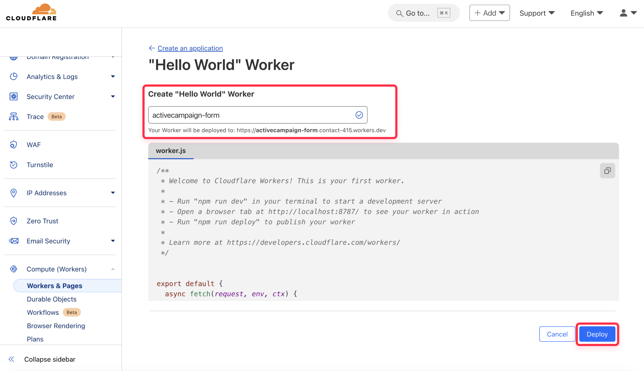The width and height of the screenshot is (644, 371).
Task: Open Email Security in sidebar
Action: (x=48, y=241)
